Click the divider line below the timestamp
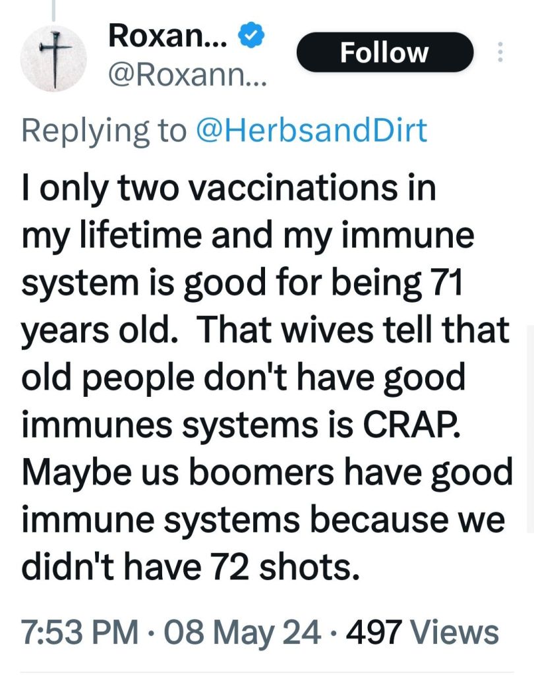Viewport: 534px width, 675px height. coord(267,672)
